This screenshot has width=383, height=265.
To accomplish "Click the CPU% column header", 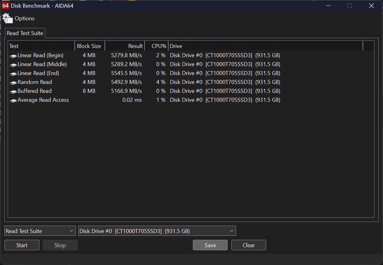I will [x=156, y=46].
